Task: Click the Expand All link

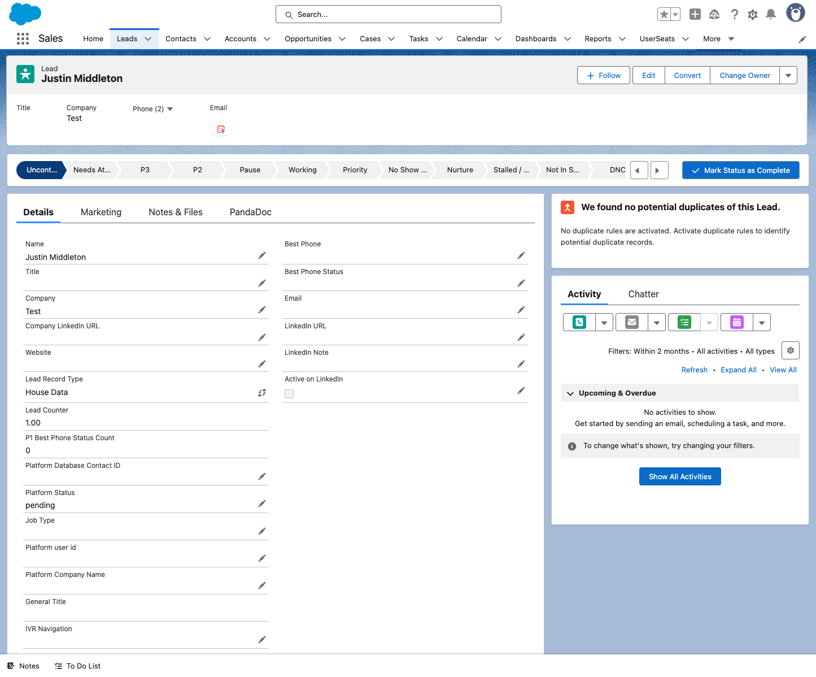Action: tap(739, 370)
